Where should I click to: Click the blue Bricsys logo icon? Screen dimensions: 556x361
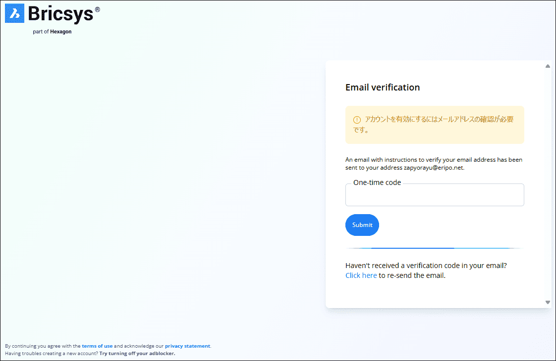pyautogui.click(x=14, y=13)
